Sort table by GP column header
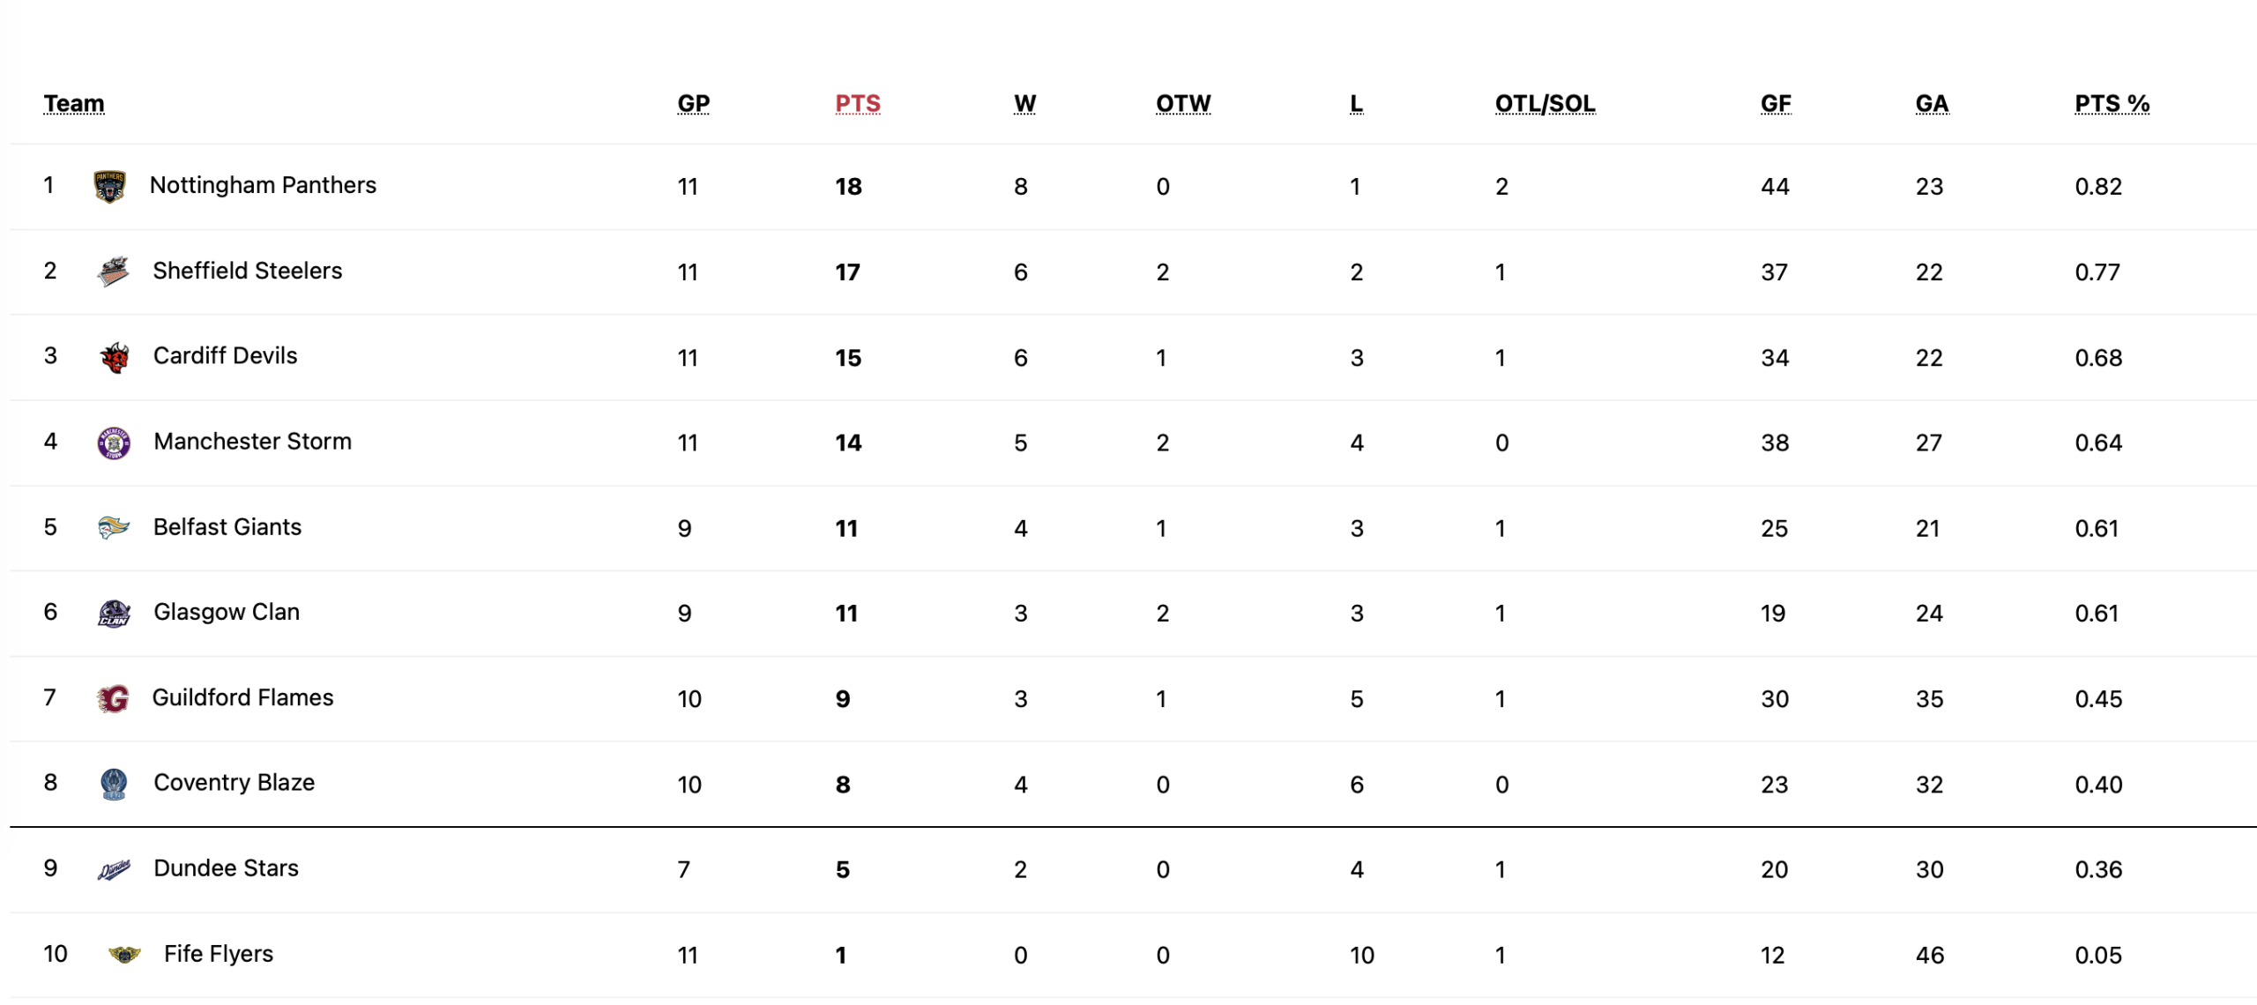This screenshot has height=1005, width=2257. (693, 104)
